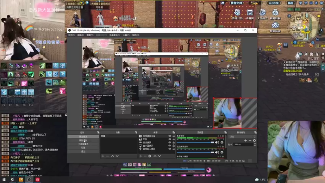This screenshot has height=183, width=325.
Task: Open the 淡出 transition type dropdown
Action: point(242,137)
